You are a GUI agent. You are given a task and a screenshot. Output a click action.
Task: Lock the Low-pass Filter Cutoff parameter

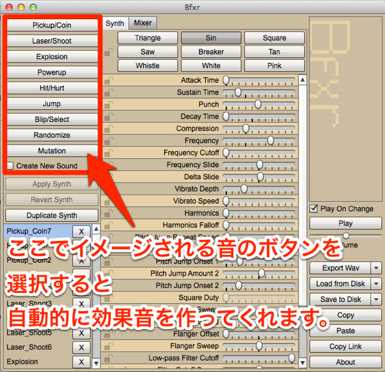click(x=108, y=358)
